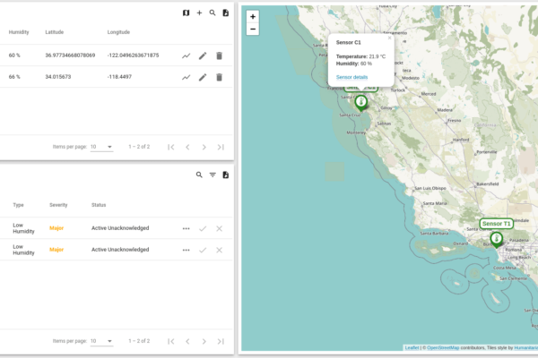Viewport: 538px width, 358px height.
Task: Zoom out on the map
Action: [x=253, y=29]
